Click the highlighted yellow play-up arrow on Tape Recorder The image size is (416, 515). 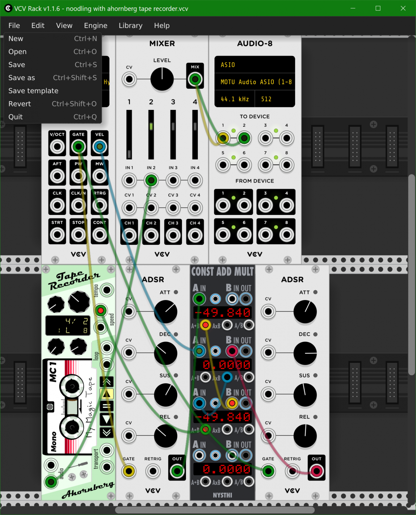point(107,394)
